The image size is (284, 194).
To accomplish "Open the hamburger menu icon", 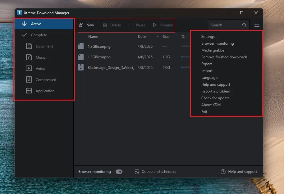I will point(257,25).
